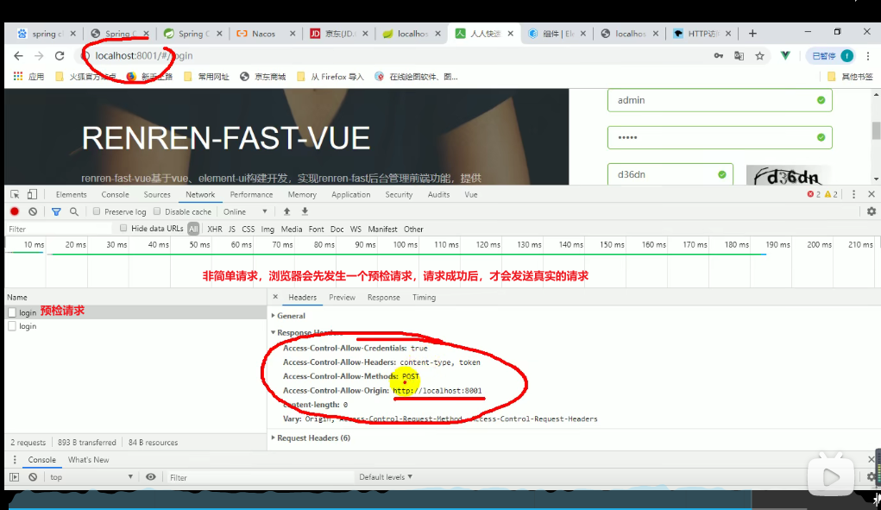
Task: Go back with the browser back arrow
Action: pyautogui.click(x=18, y=55)
